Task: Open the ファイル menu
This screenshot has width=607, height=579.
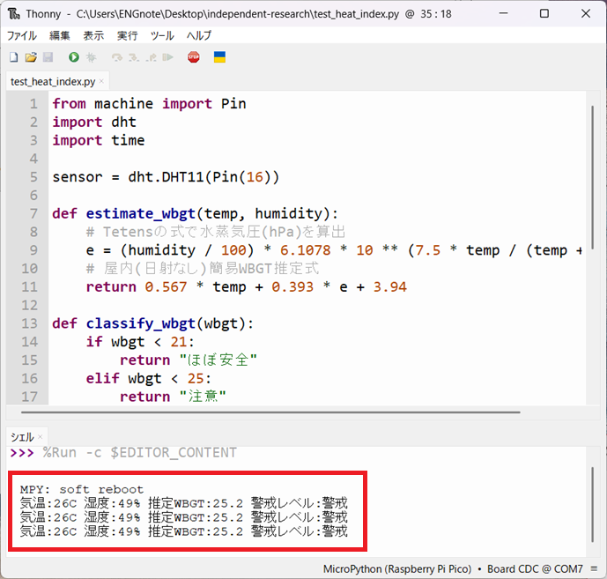Action: coord(22,35)
